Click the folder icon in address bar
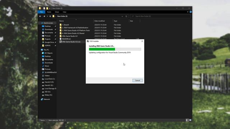The height and width of the screenshot is (129, 230). [54, 16]
